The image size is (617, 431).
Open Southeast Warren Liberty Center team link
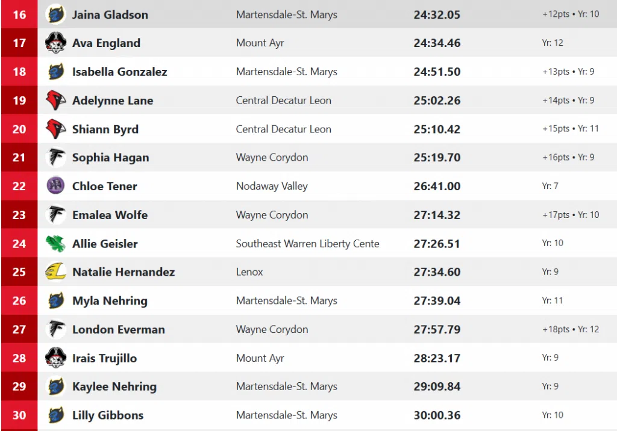[307, 244]
